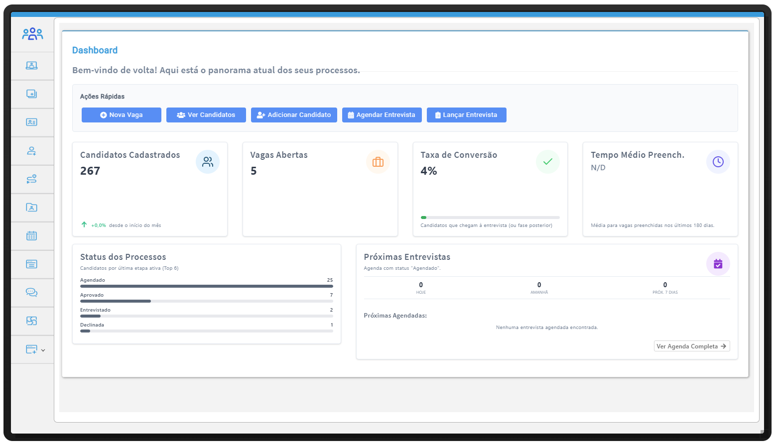Open the chat bubbles icon in the sidebar

[32, 292]
